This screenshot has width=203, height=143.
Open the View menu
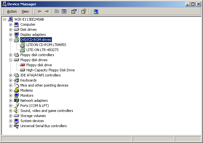coord(25,11)
